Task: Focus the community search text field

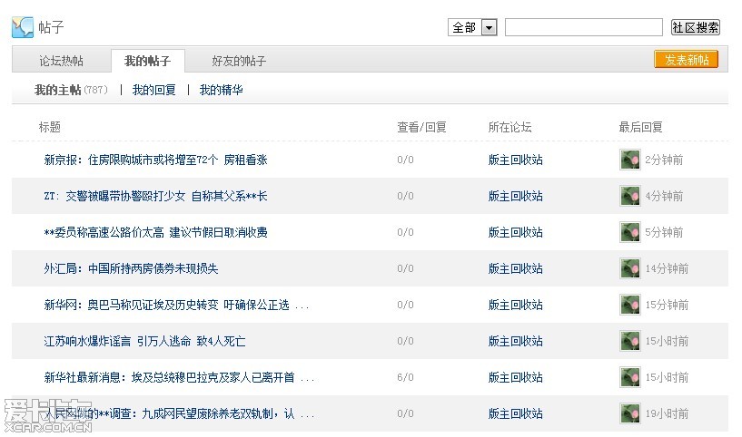Action: (583, 28)
